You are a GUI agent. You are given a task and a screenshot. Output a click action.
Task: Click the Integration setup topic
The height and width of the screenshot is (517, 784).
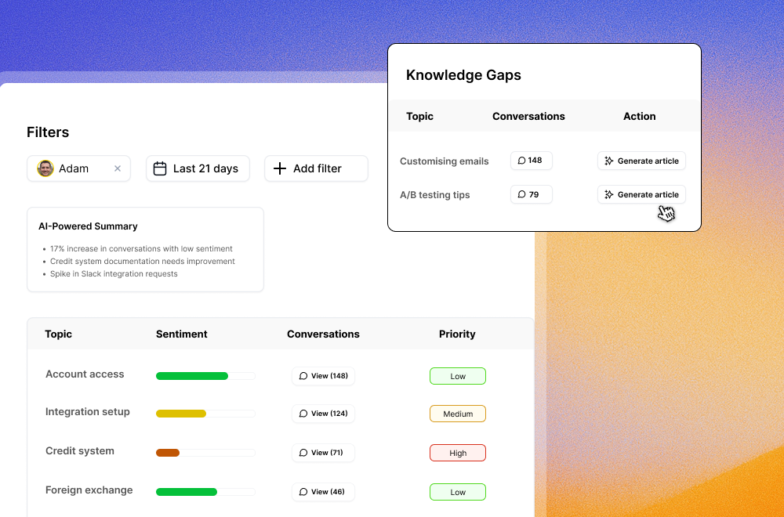point(88,411)
